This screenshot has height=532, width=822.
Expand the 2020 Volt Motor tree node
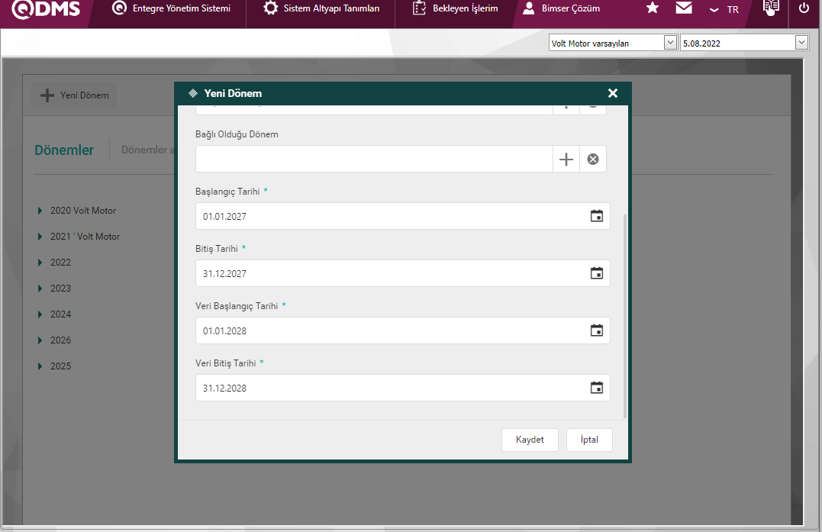click(40, 211)
